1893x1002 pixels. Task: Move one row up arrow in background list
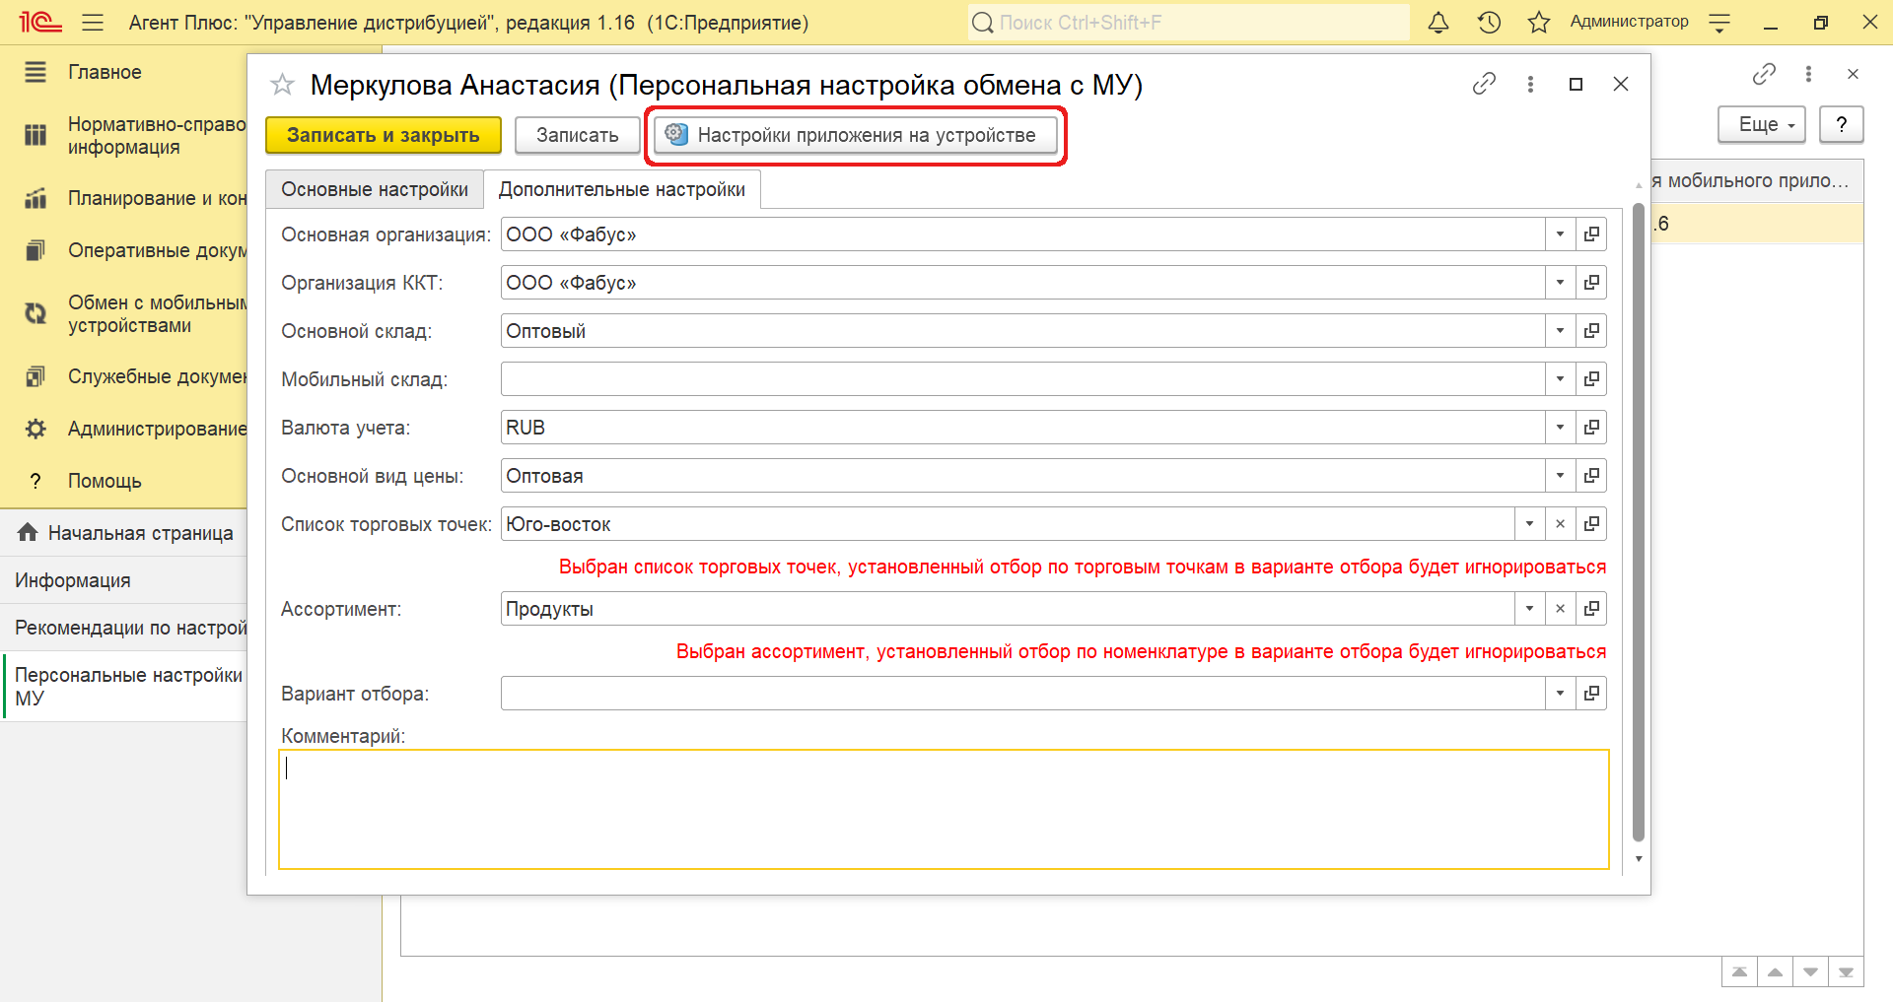pyautogui.click(x=1775, y=971)
